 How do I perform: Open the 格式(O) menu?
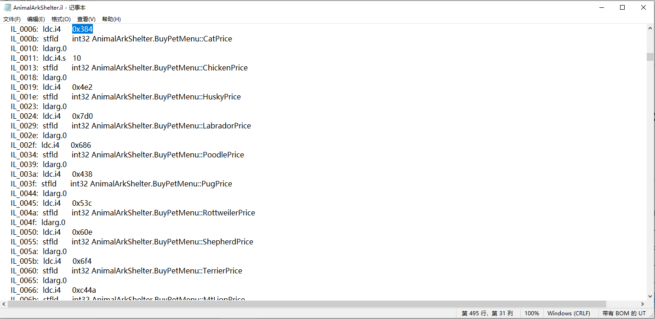coord(61,19)
